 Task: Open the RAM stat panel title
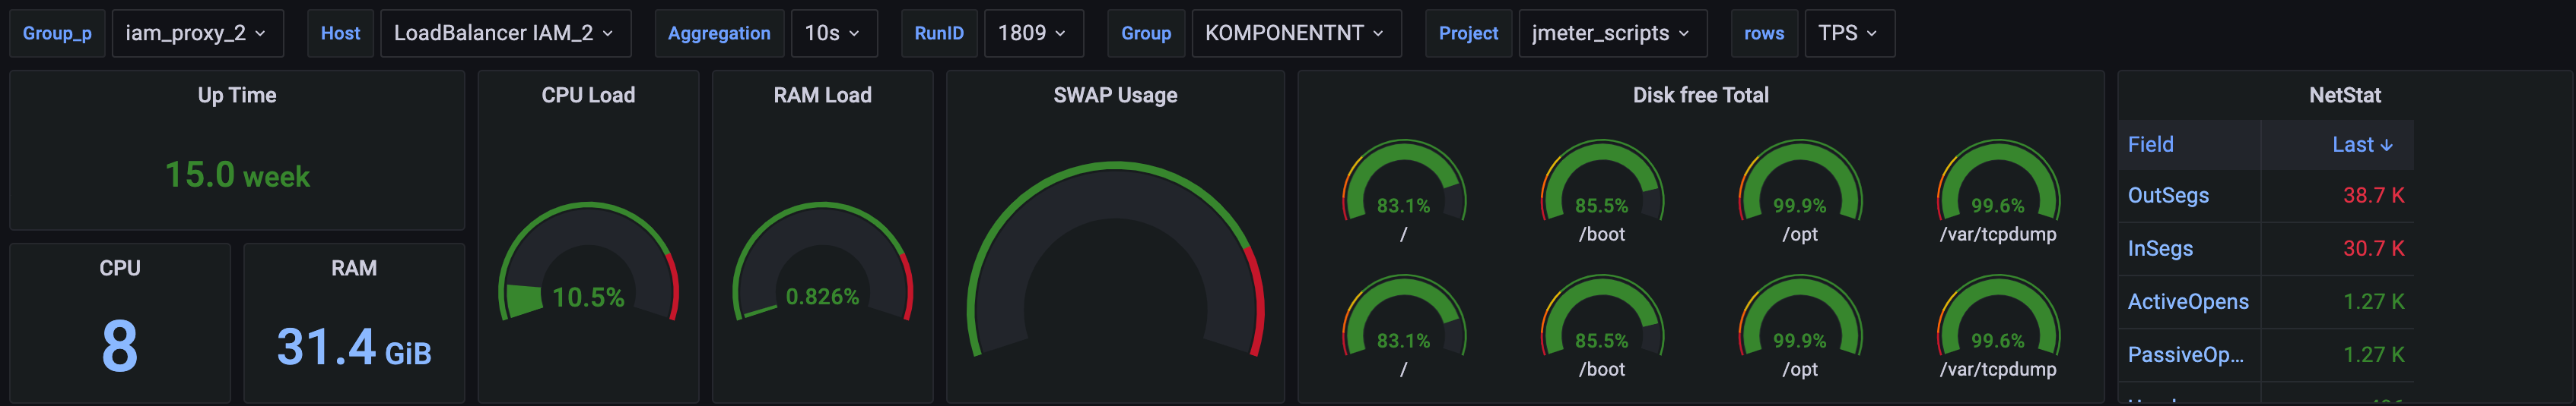354,267
